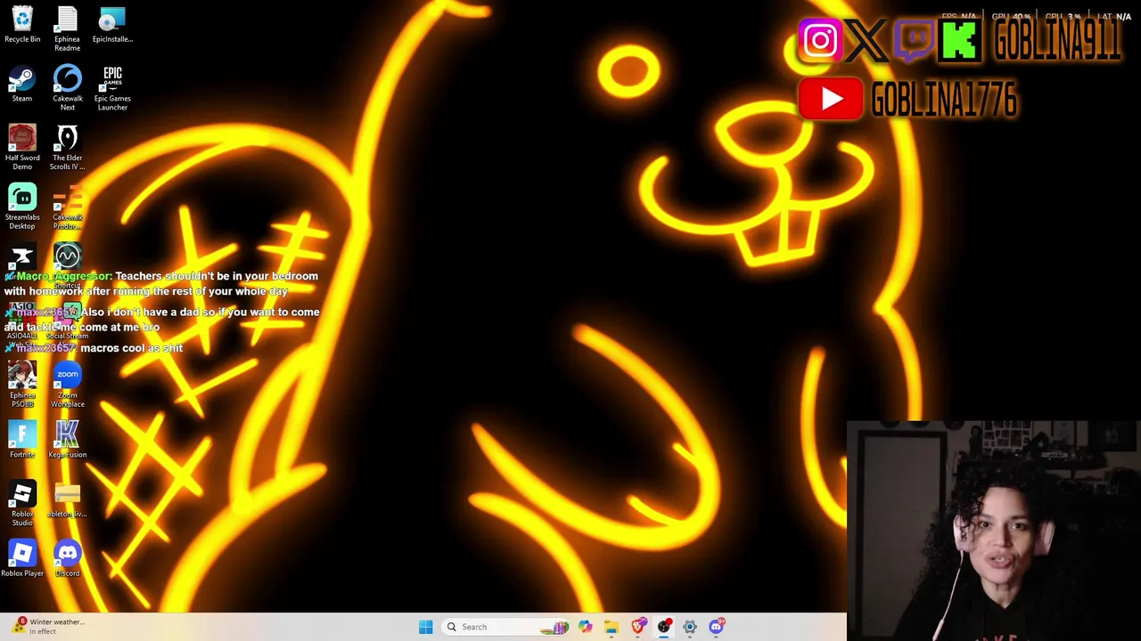Screen dimensions: 1141x641
Task: Open Copilot from the taskbar
Action: 586,627
